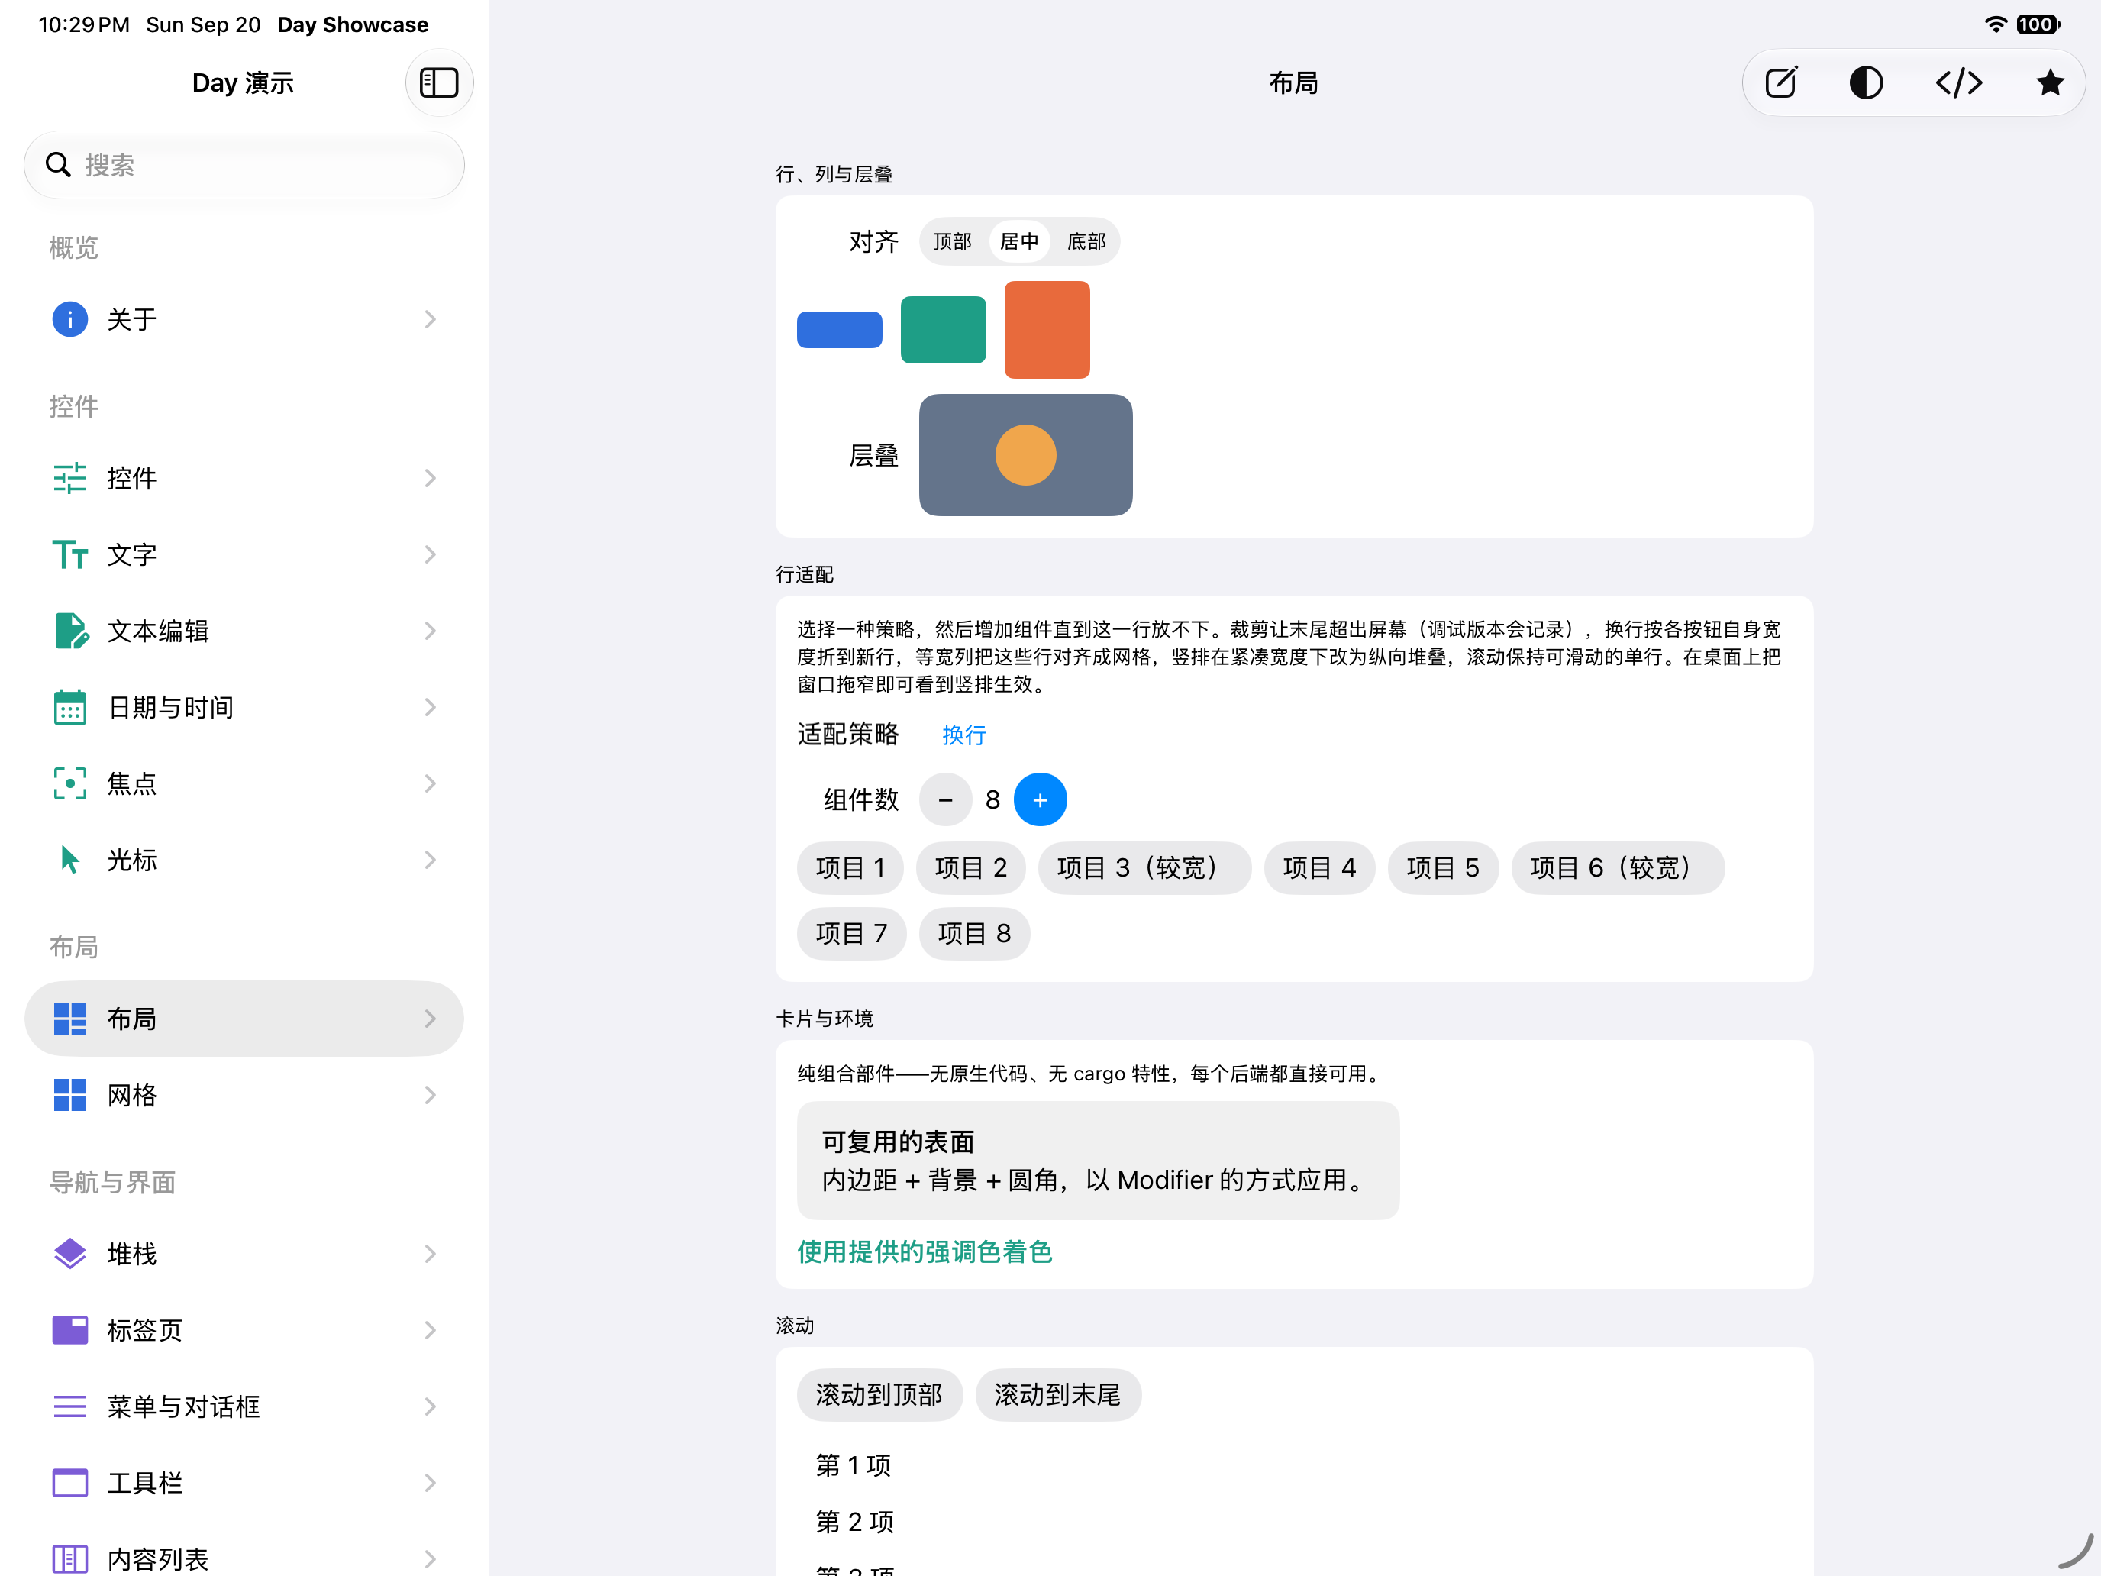The image size is (2101, 1576).
Task: Open 工具栏 page in sidebar
Action: (x=244, y=1482)
